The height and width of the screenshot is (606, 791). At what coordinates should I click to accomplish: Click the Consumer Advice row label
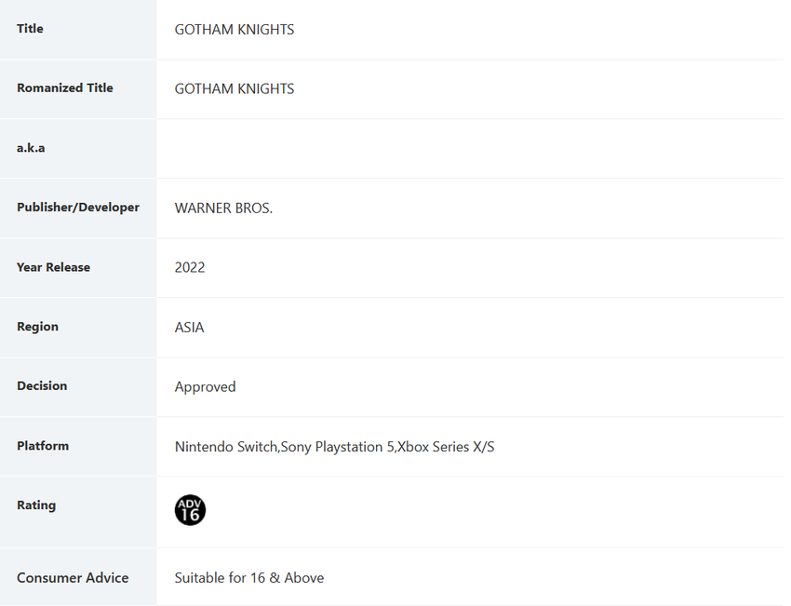coord(73,578)
